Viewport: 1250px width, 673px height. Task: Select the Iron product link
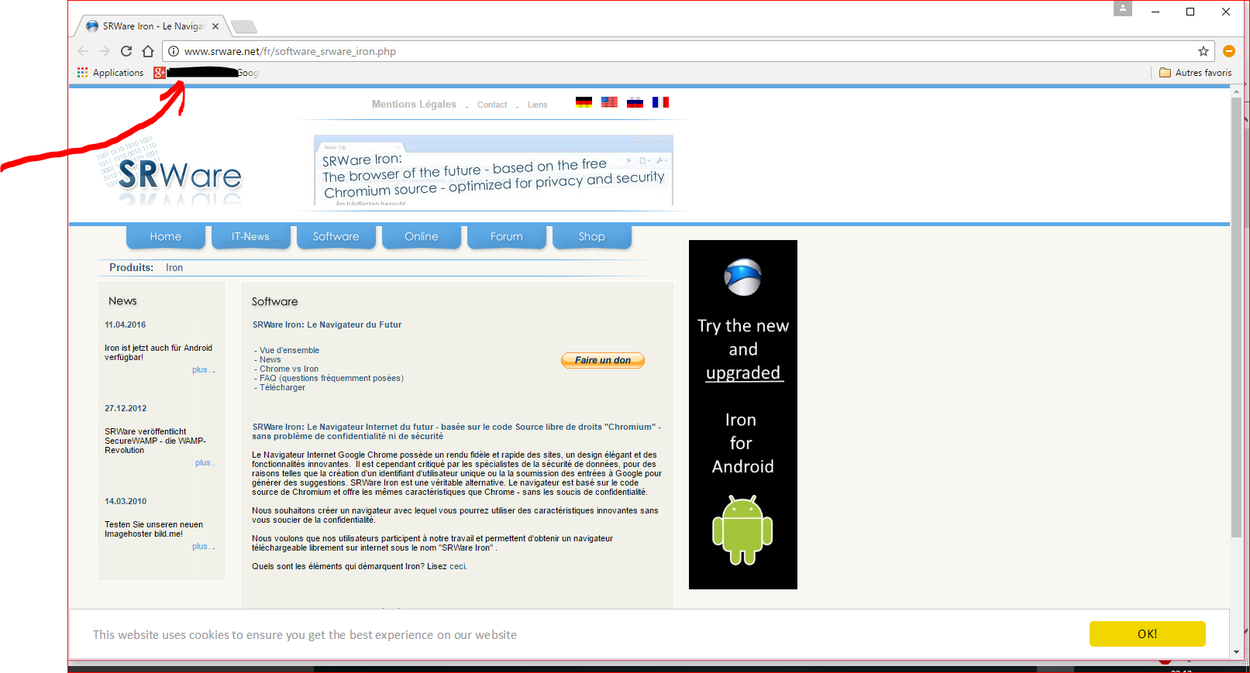pos(174,267)
